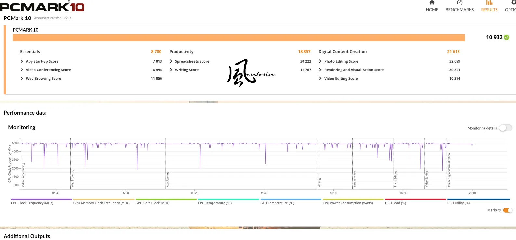Click the light blue GPU Temperature color bar
This screenshot has height=240, width=516.
pyautogui.click(x=291, y=199)
